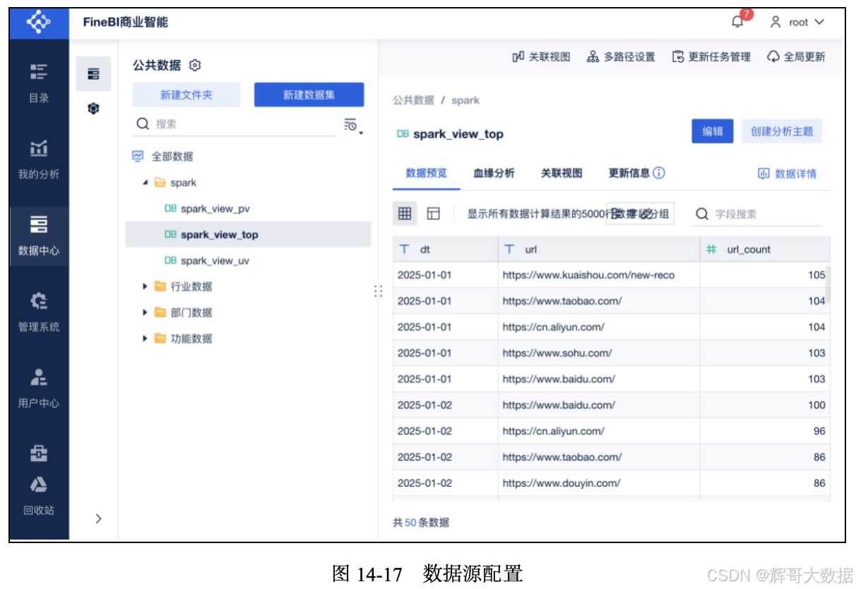Click the url_count value 100

(x=816, y=405)
